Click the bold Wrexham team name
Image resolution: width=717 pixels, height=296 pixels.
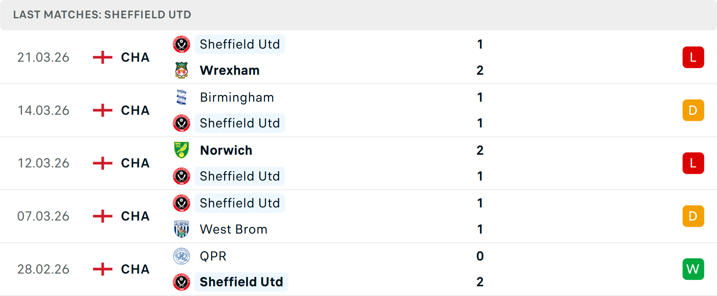[230, 70]
